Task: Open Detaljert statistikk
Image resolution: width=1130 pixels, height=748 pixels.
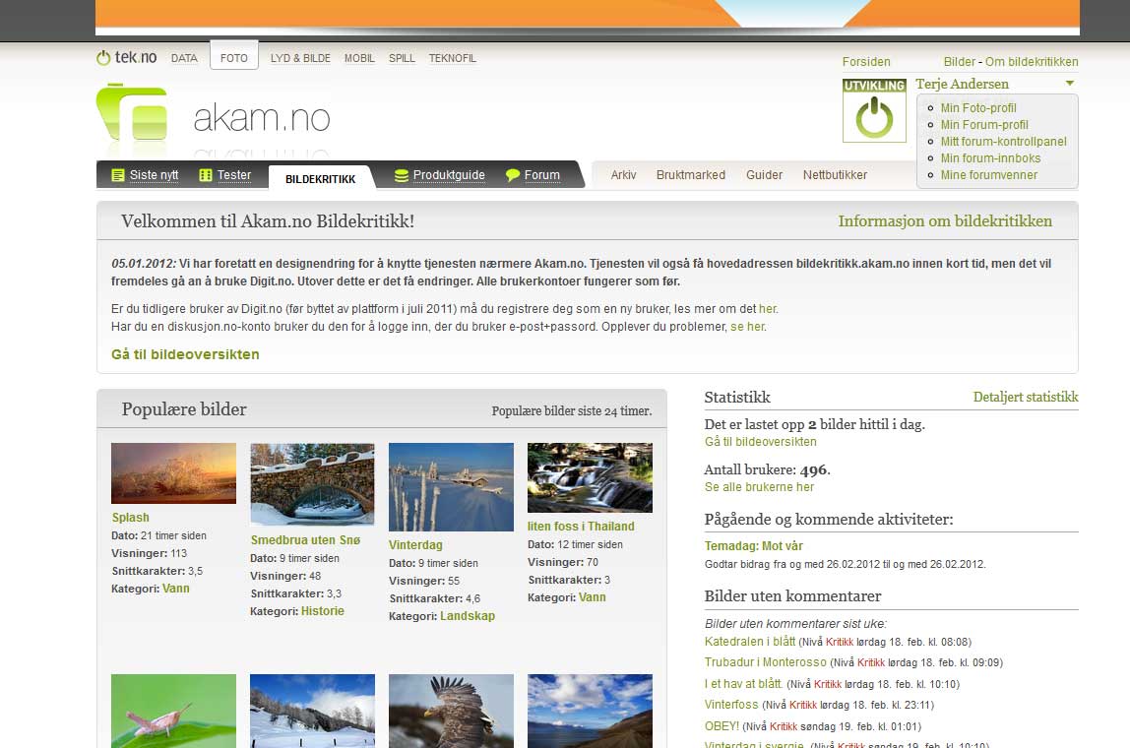Action: [1026, 397]
